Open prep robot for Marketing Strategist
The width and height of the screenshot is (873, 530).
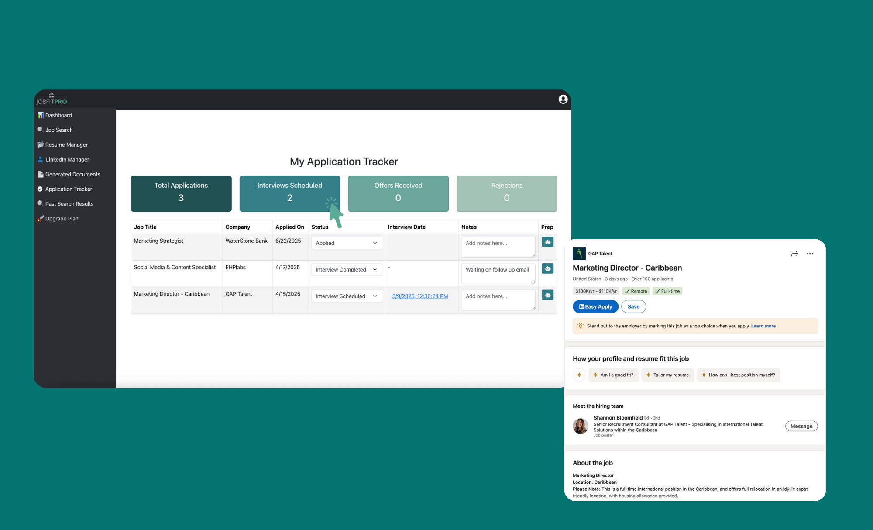(x=547, y=242)
